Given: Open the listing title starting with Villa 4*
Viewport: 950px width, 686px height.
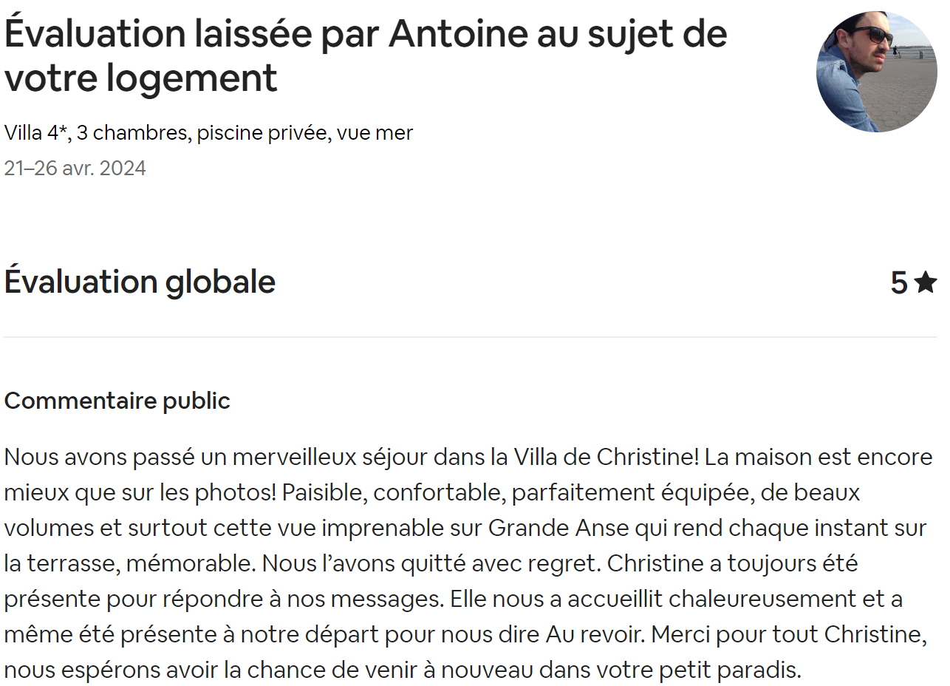Looking at the screenshot, I should click(x=208, y=133).
